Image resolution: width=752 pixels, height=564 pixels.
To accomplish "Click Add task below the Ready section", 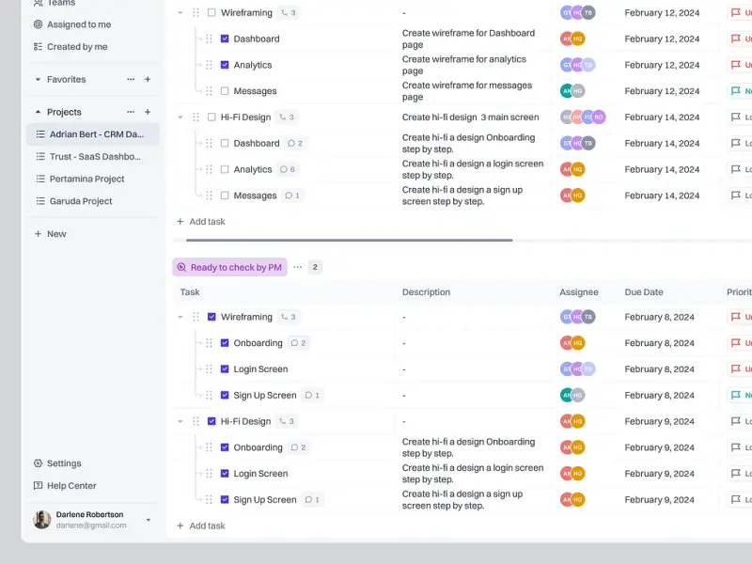I will (x=200, y=525).
